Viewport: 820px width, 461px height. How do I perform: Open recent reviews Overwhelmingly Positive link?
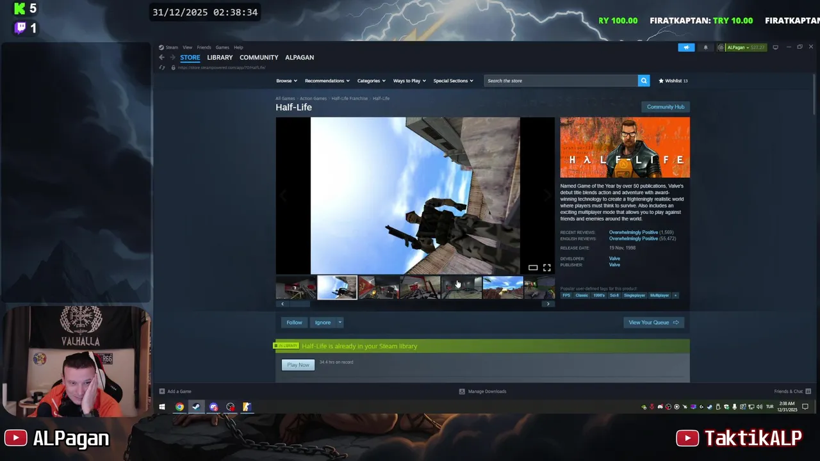(633, 232)
